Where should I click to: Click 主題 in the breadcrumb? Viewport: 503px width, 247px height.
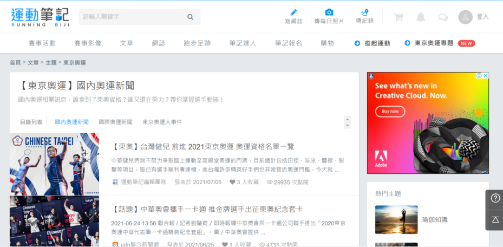coord(51,62)
